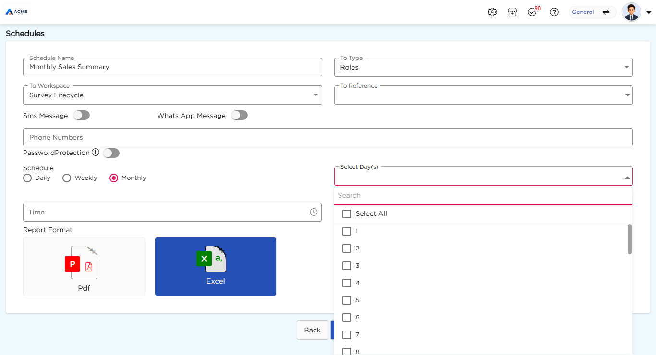Click the swap arrows icon beside General
This screenshot has width=656, height=355.
(x=606, y=12)
